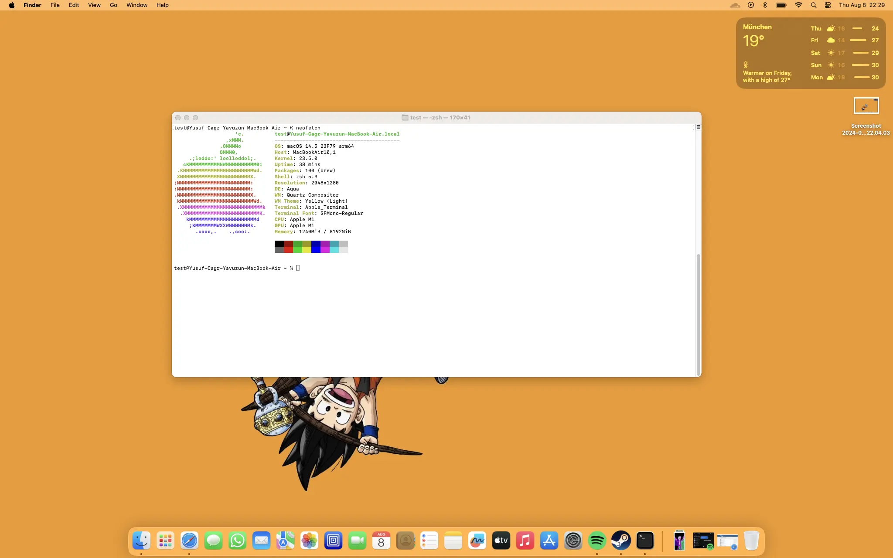This screenshot has height=558, width=893.
Task: Open the View menu
Action: (94, 5)
